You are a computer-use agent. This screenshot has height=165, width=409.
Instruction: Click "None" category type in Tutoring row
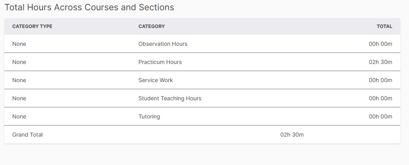(19, 116)
